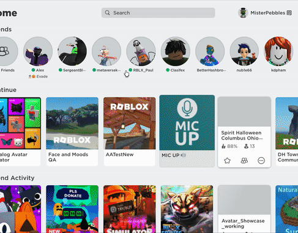
Task: Open nub1e66 friend avatar
Action: (244, 51)
